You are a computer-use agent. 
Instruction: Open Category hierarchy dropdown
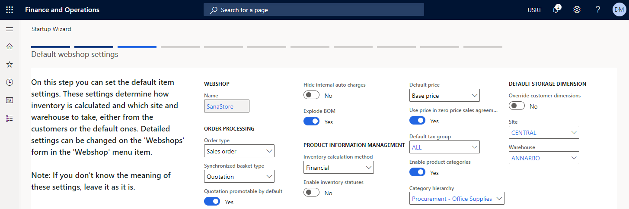(457, 198)
